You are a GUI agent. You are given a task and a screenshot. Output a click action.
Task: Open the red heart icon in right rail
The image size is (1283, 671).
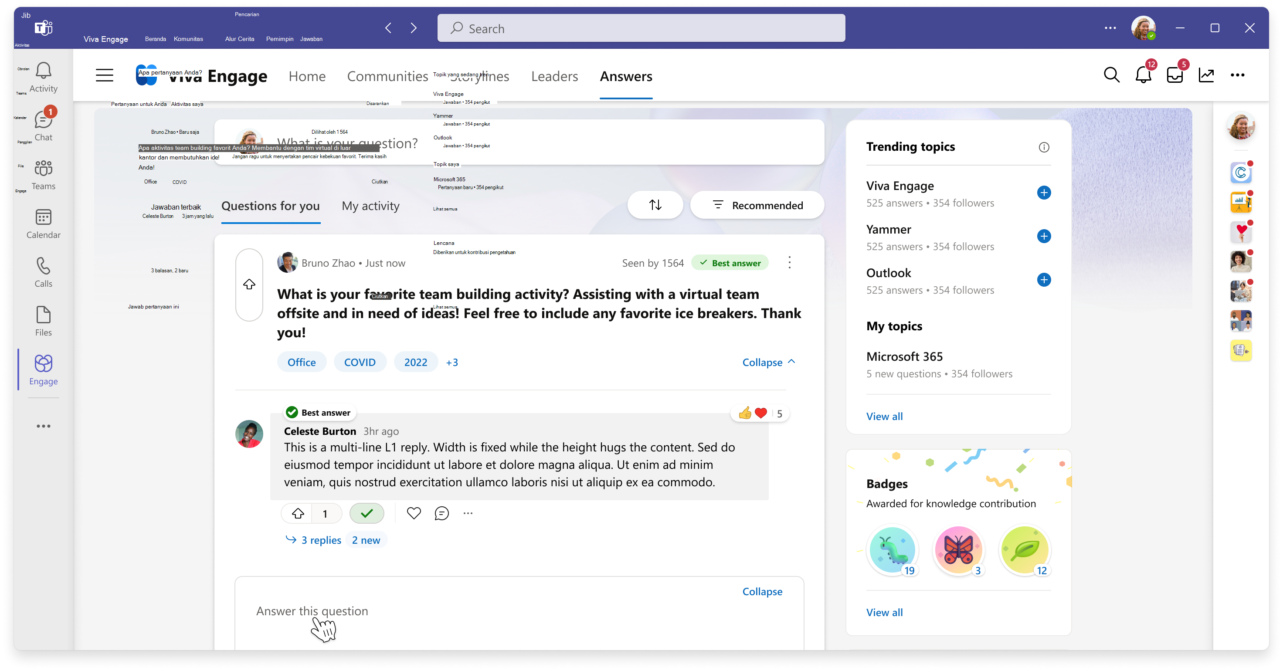(x=1241, y=232)
